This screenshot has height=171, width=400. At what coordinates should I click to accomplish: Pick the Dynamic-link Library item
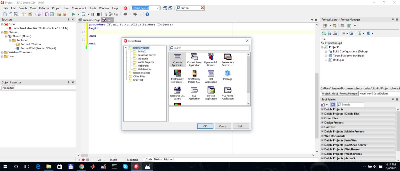[211, 60]
